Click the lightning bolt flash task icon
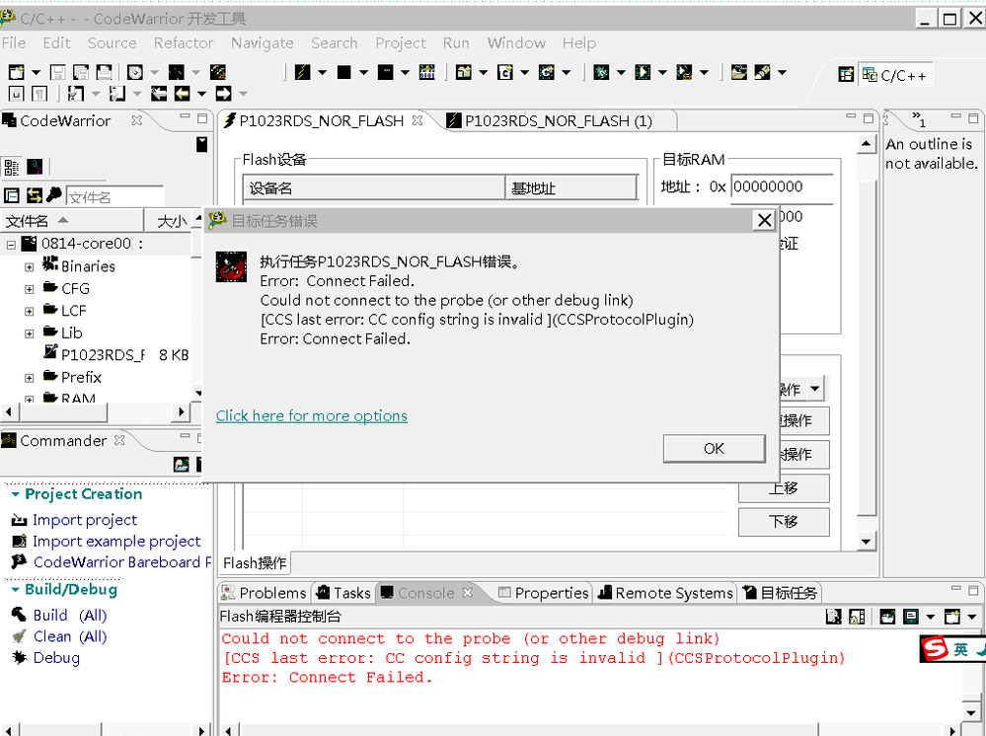Image resolution: width=986 pixels, height=736 pixels. click(x=302, y=72)
